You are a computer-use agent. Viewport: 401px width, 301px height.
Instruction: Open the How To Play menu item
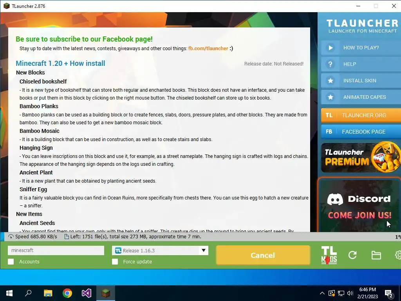(x=361, y=47)
